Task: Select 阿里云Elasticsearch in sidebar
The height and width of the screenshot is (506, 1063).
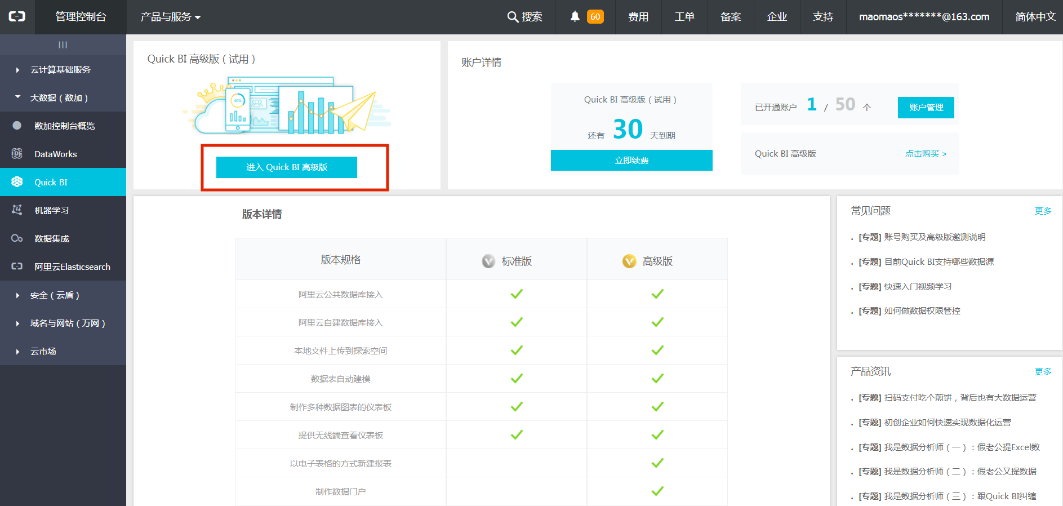Action: pyautogui.click(x=63, y=267)
